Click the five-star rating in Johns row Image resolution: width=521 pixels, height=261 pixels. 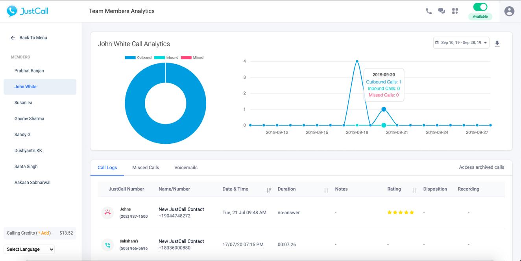(x=401, y=213)
